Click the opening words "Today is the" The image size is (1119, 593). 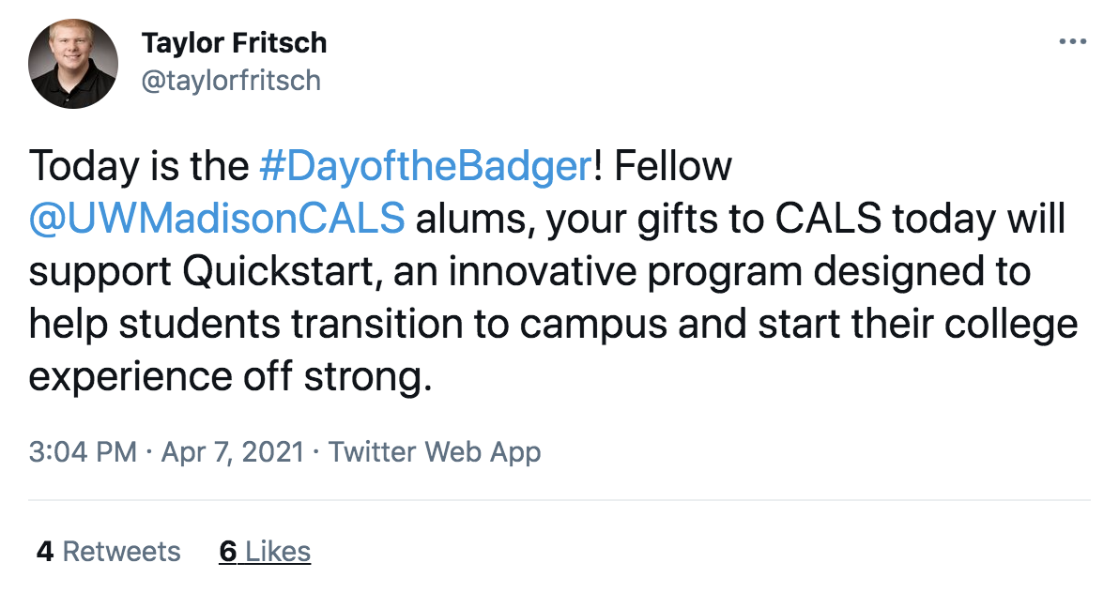pyautogui.click(x=139, y=166)
